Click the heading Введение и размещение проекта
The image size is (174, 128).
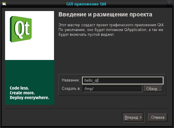click(x=105, y=14)
